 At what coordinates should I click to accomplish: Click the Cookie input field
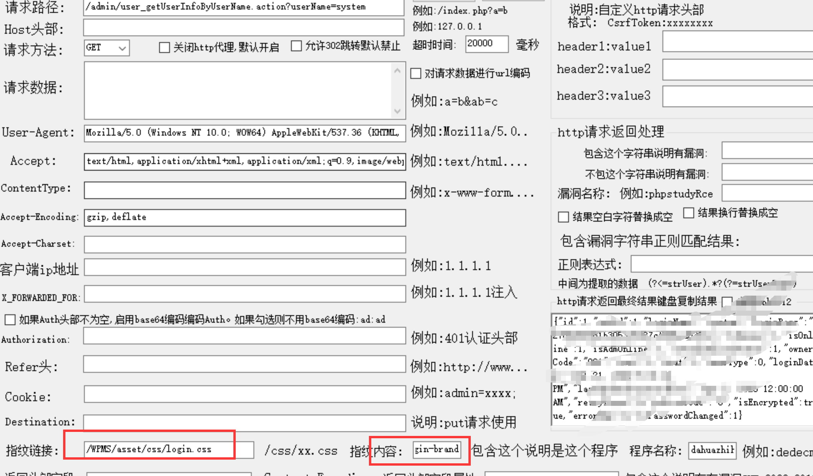(245, 394)
